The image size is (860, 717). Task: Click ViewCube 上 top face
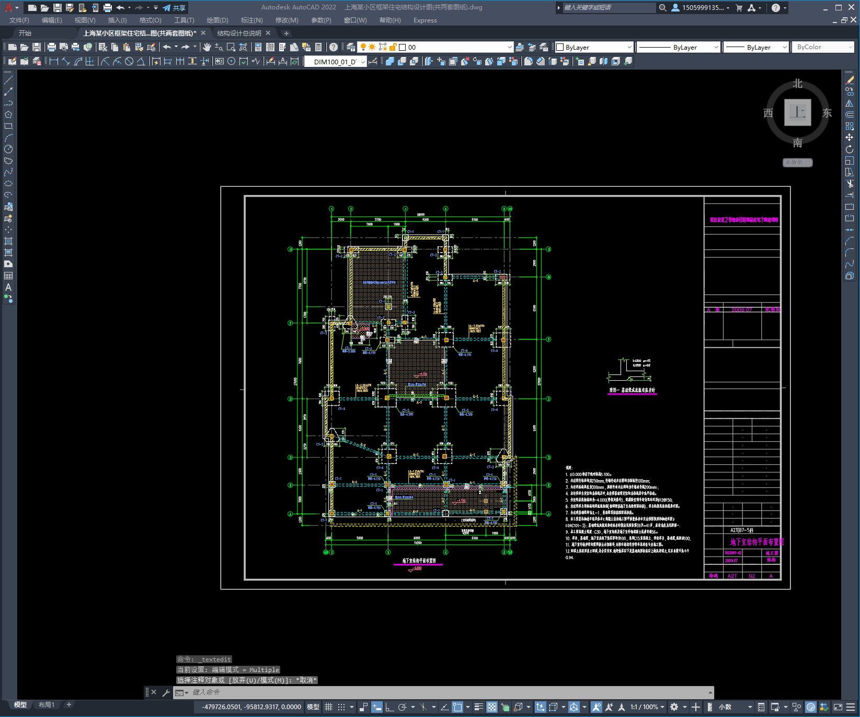[797, 112]
